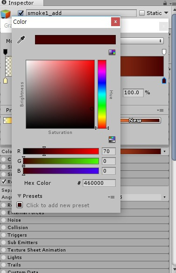This screenshot has width=176, height=273.
Task: Click to add new color preset
Action: 58,205
